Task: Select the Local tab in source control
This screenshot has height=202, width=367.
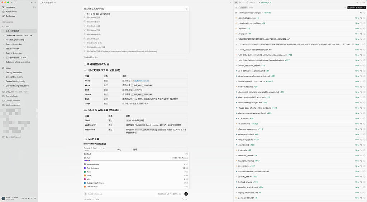Action: tap(243, 8)
